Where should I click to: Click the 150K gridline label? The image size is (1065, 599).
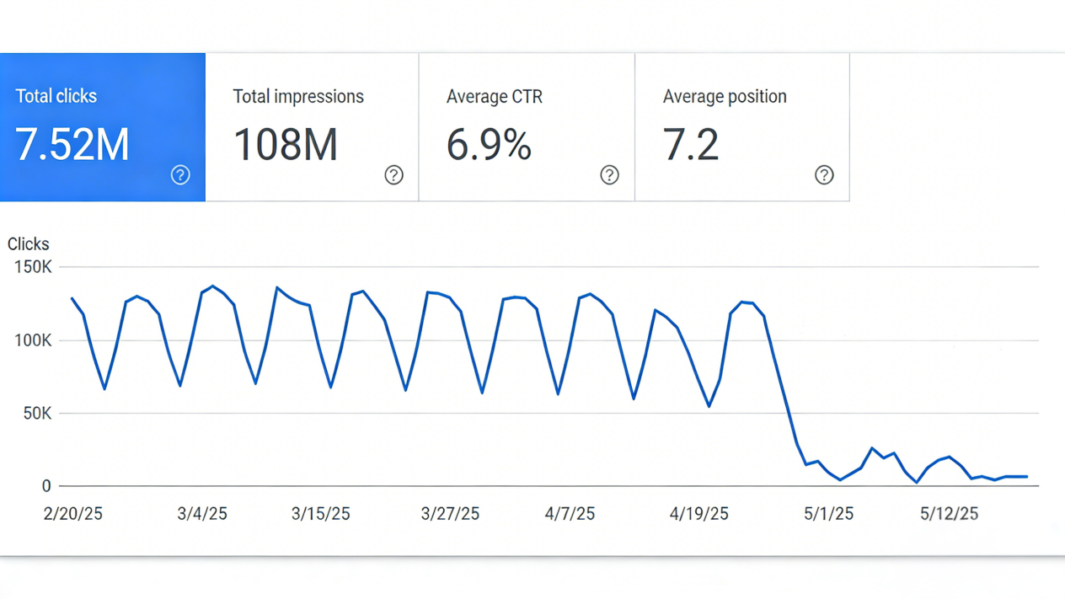pos(35,267)
